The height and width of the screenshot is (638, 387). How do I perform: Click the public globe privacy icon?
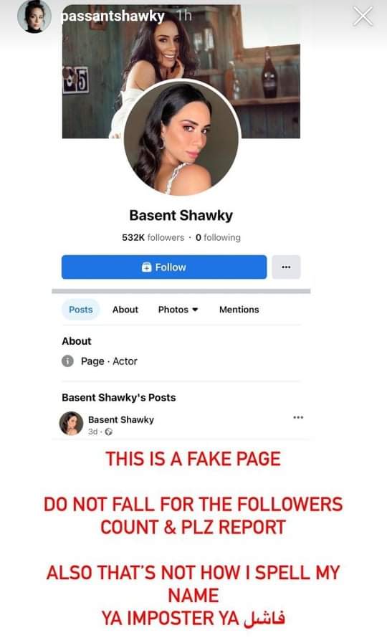tap(109, 432)
